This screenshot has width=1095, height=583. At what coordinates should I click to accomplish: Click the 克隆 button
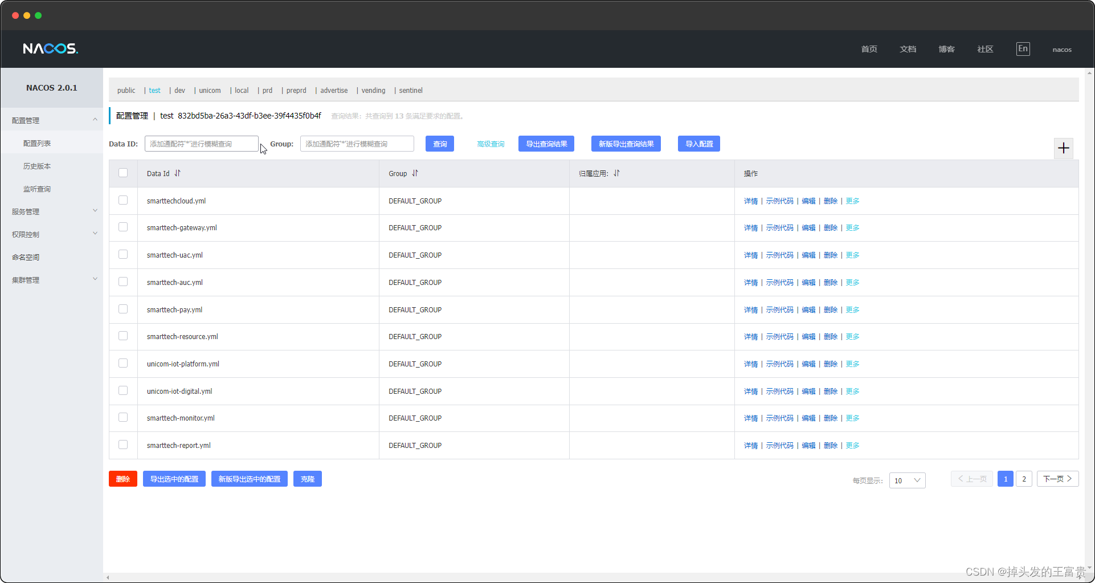pyautogui.click(x=308, y=479)
